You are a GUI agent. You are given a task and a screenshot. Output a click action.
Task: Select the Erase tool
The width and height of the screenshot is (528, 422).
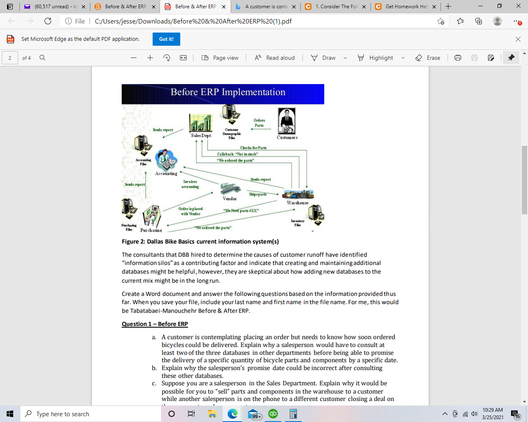(x=428, y=58)
